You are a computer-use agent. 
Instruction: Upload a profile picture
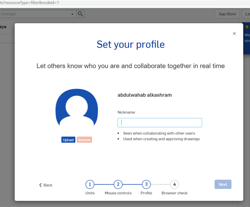(x=68, y=140)
